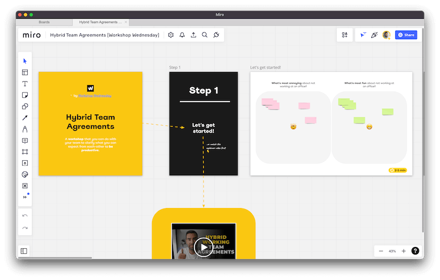
Task: Pick the Shapes tool
Action: (25, 106)
